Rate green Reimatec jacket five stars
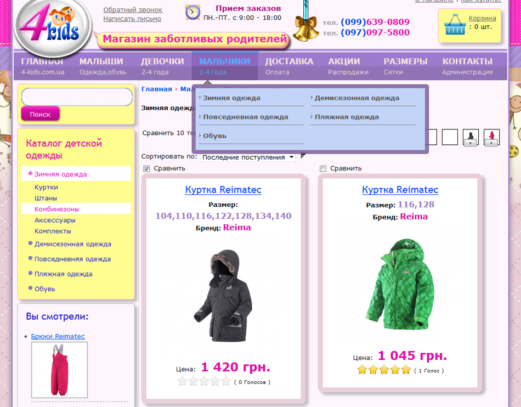Image resolution: width=521 pixels, height=407 pixels. [x=406, y=370]
